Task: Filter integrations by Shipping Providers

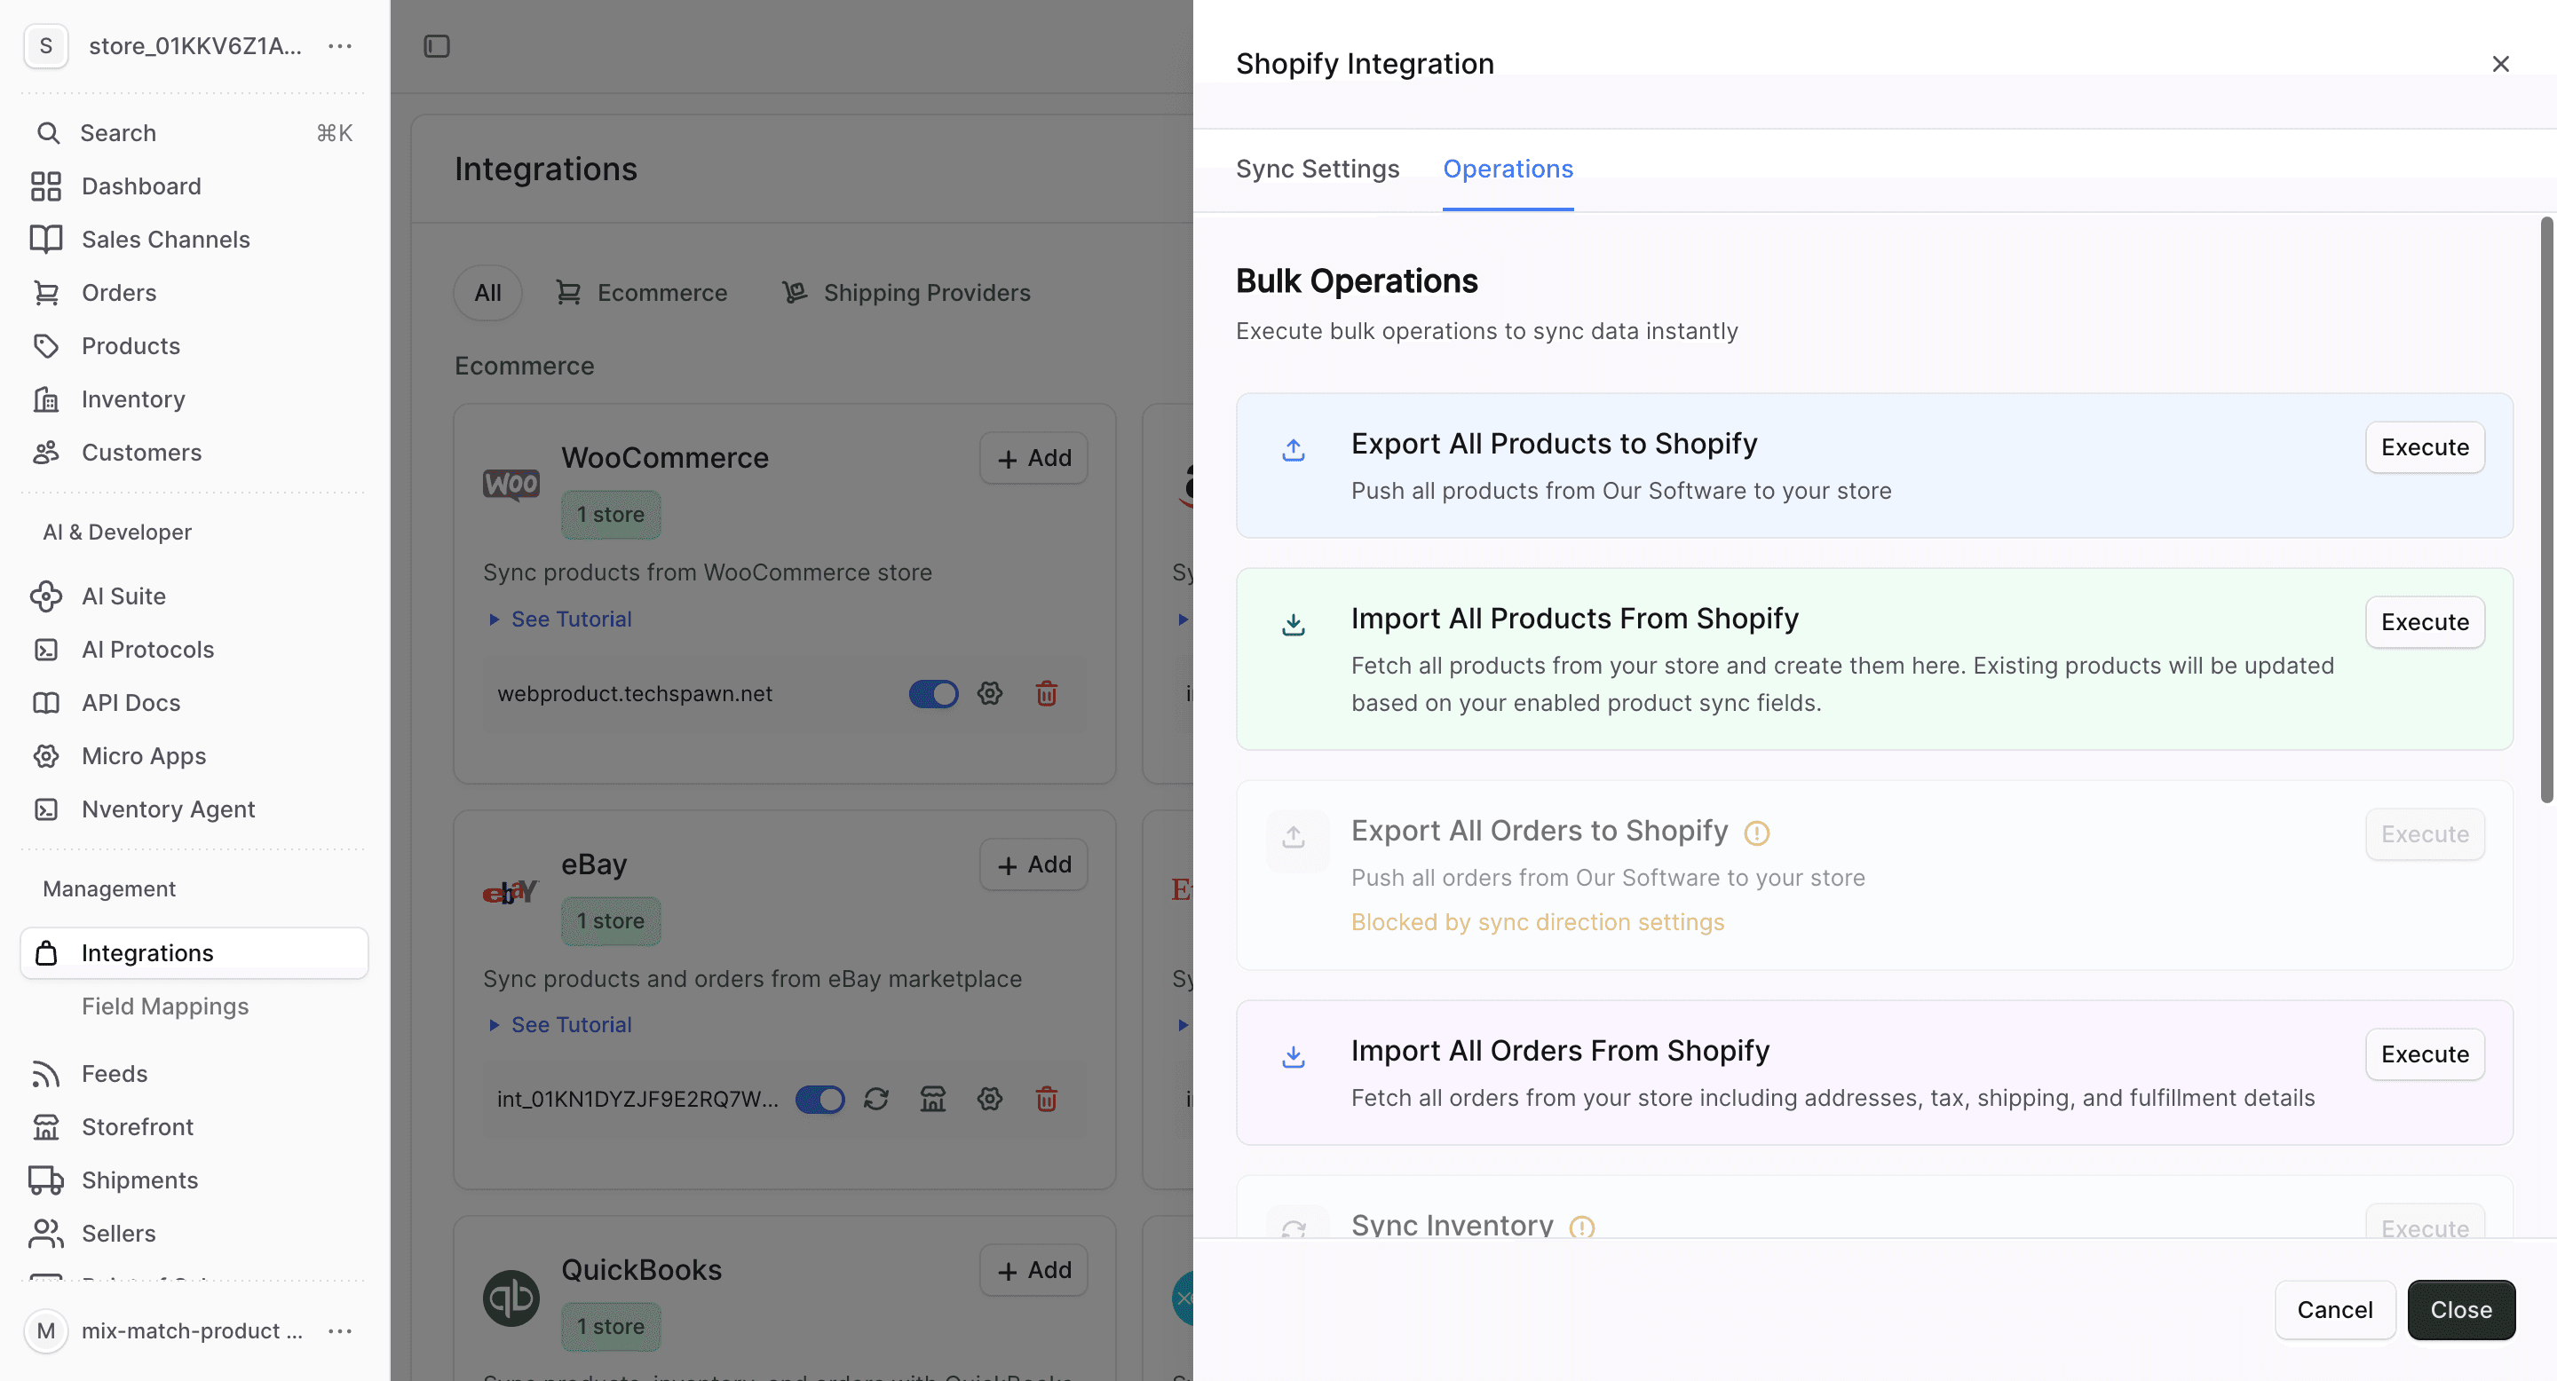Action: [x=906, y=293]
